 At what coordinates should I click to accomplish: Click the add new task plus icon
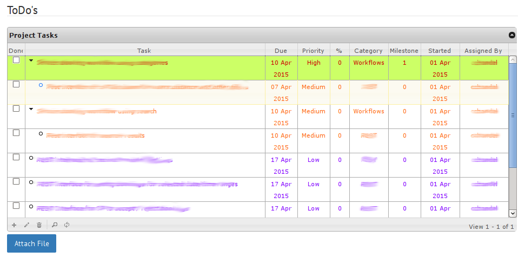14,225
